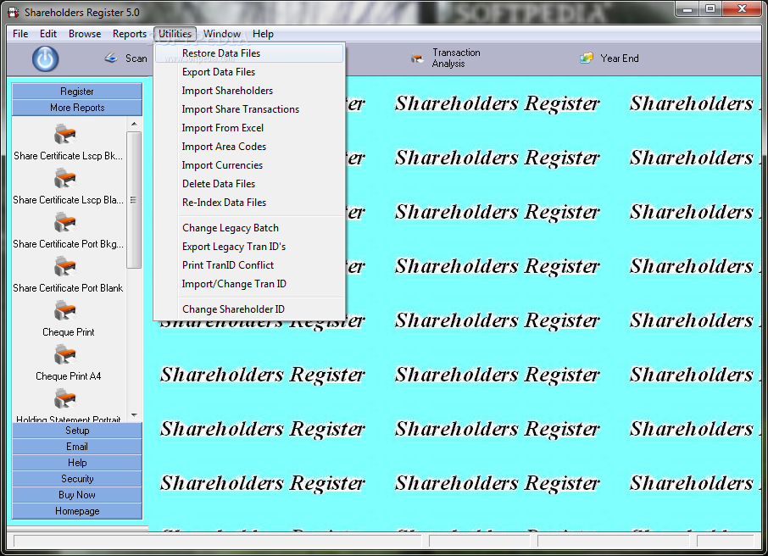This screenshot has width=768, height=556.
Task: Click the blue power button icon
Action: [46, 58]
